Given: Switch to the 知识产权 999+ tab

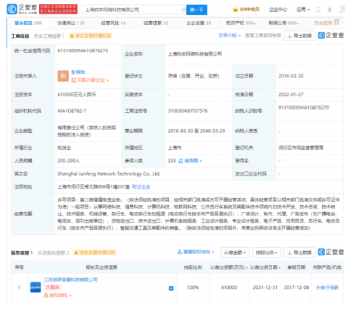Looking at the screenshot, I should (x=241, y=23).
